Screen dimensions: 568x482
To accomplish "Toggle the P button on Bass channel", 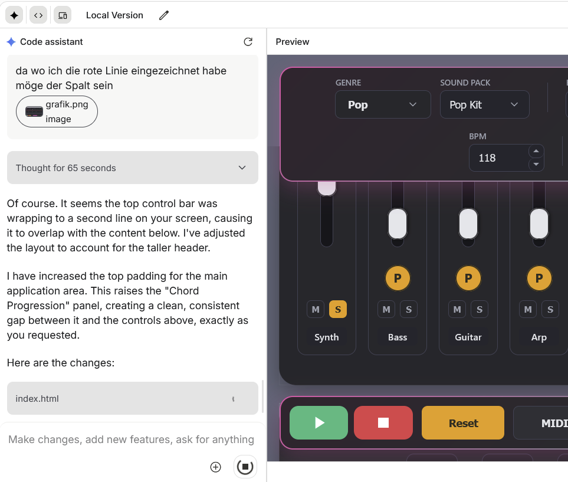I will 398,278.
